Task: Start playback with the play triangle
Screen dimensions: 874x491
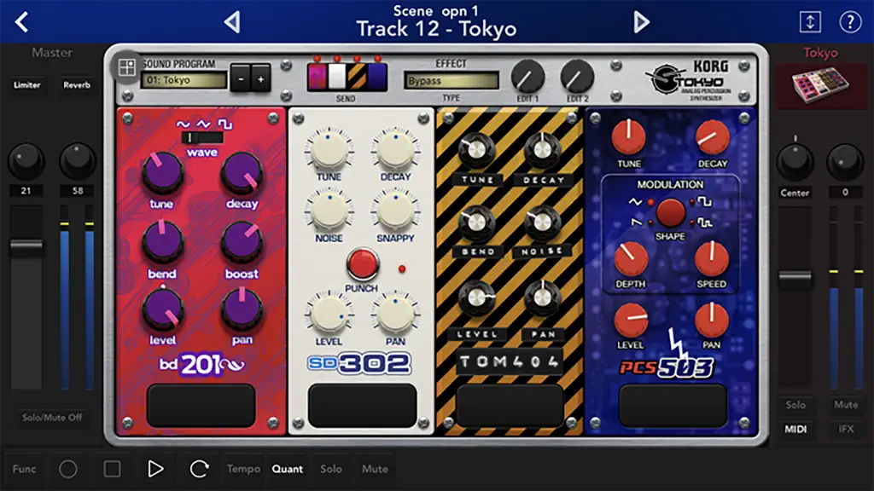Action: (155, 469)
